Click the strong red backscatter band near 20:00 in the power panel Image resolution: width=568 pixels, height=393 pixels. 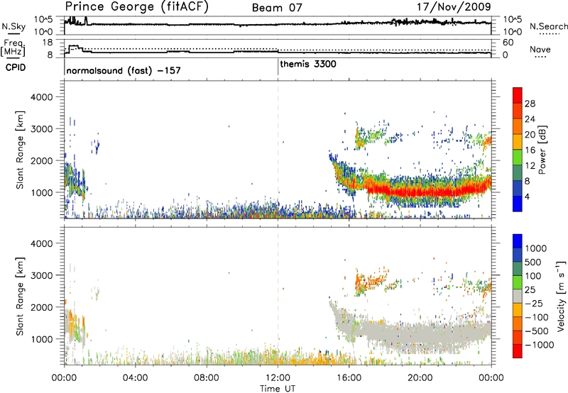tap(420, 191)
